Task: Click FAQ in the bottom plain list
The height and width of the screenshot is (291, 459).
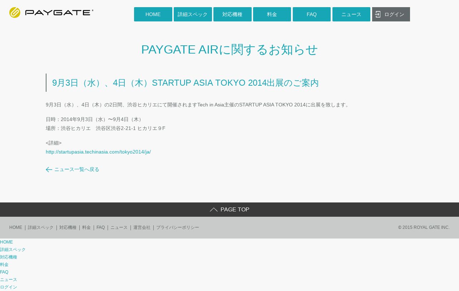Action: [4, 272]
